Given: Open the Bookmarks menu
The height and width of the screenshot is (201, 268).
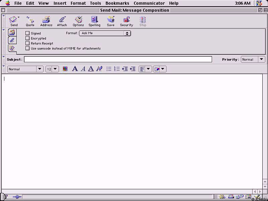Looking at the screenshot, I should [x=117, y=3].
